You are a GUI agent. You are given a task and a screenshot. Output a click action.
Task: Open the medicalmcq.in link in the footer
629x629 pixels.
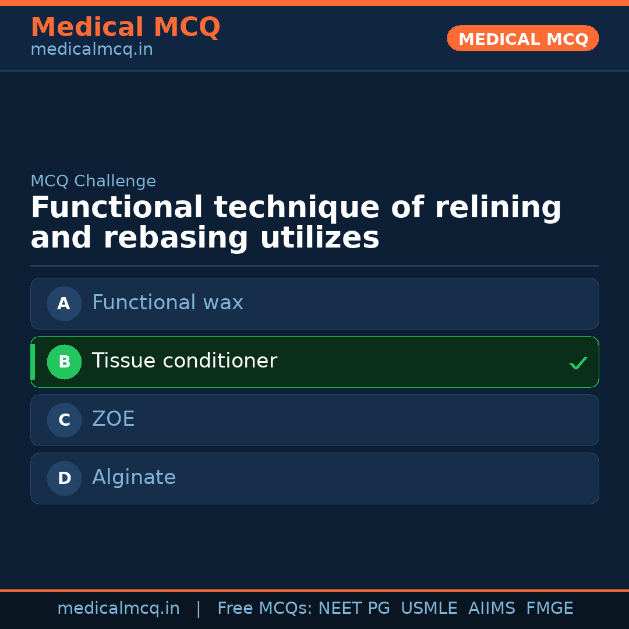point(118,609)
